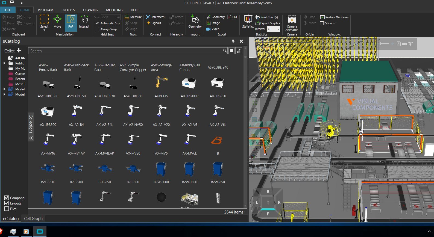Open the eCatalog sort options button
434x237 pixels.
point(239,51)
